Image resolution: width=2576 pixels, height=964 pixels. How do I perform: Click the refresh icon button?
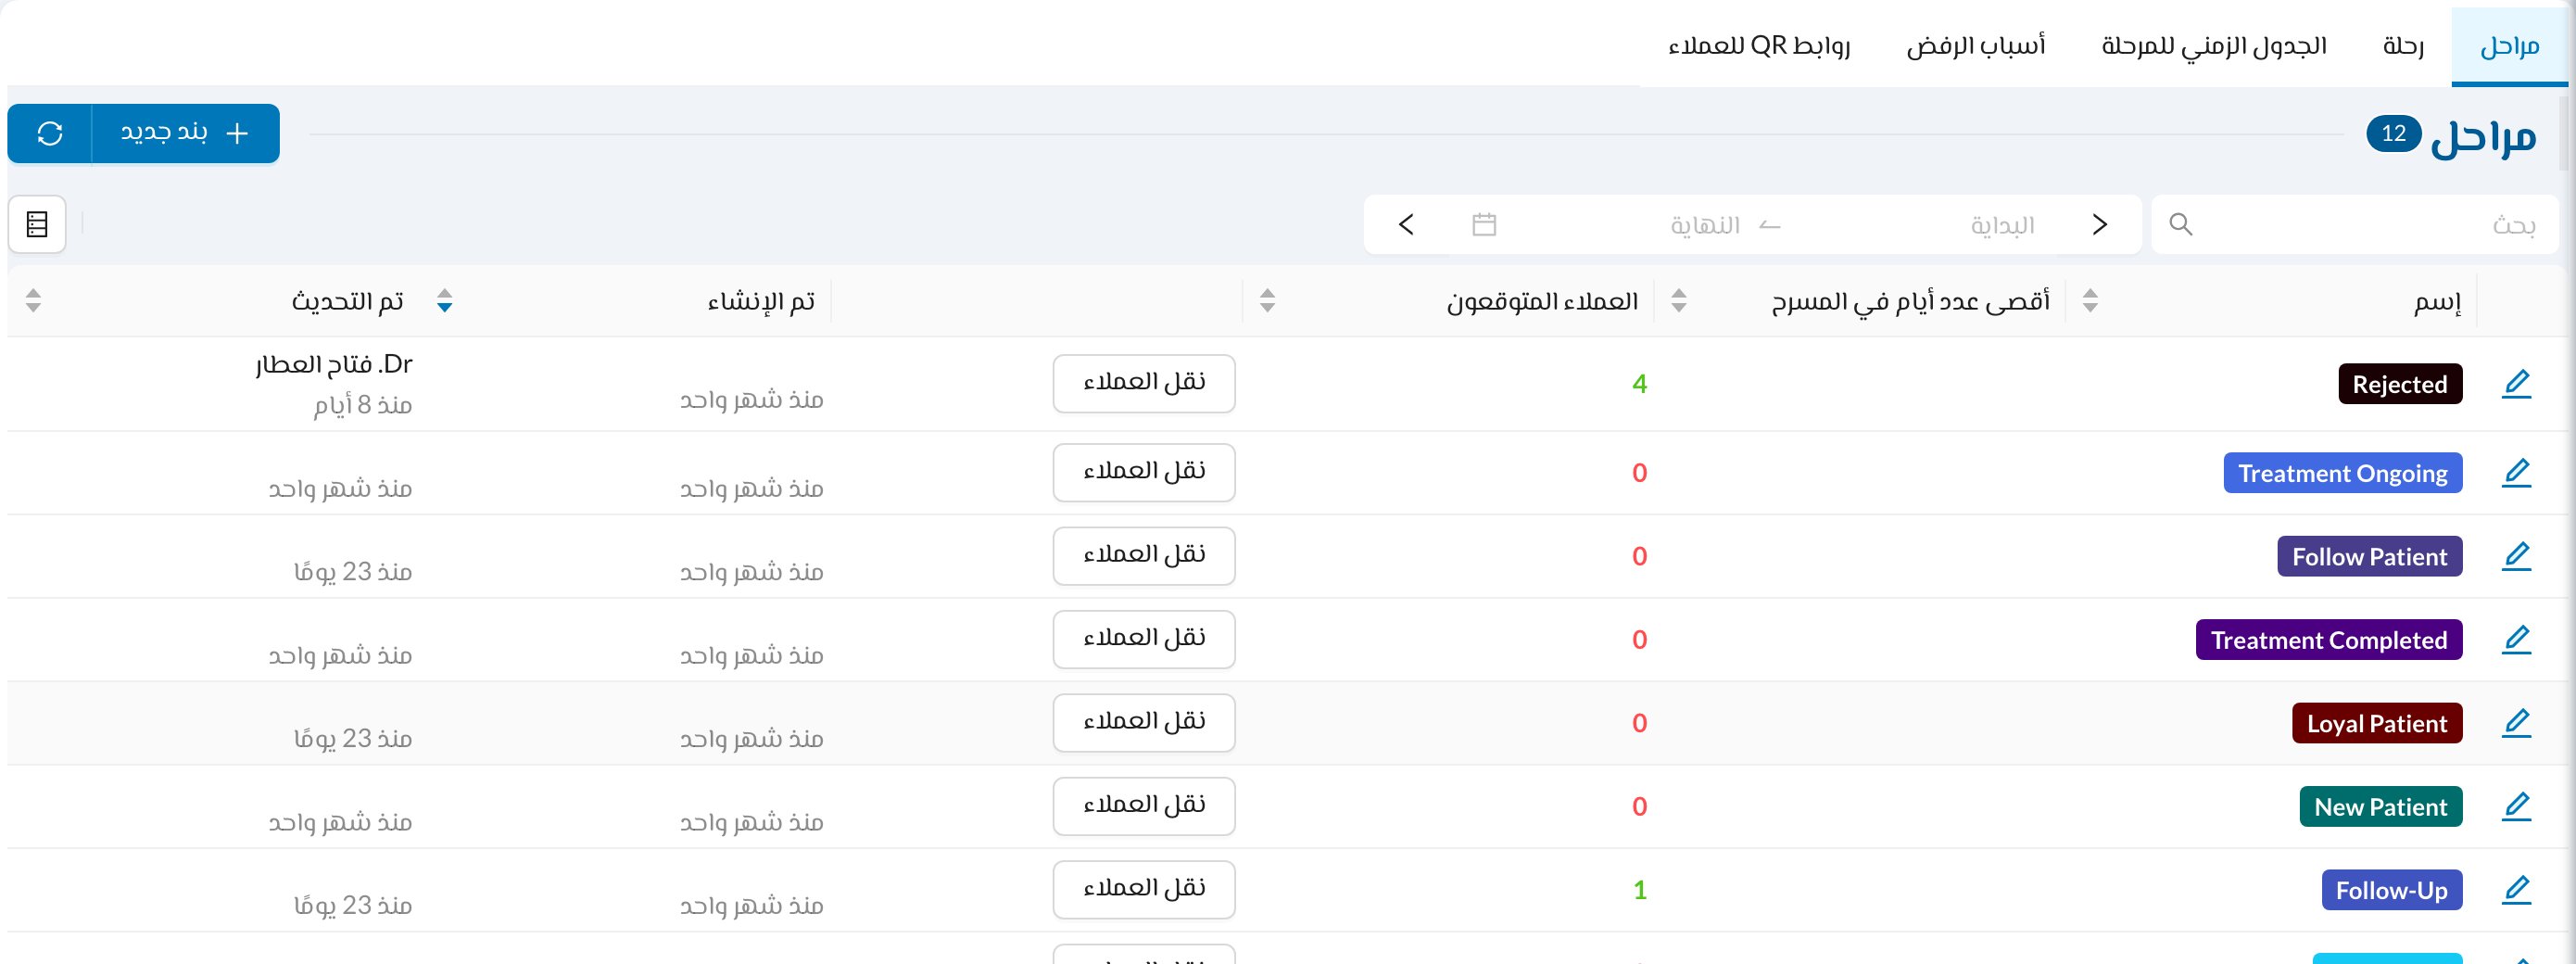pos(50,133)
